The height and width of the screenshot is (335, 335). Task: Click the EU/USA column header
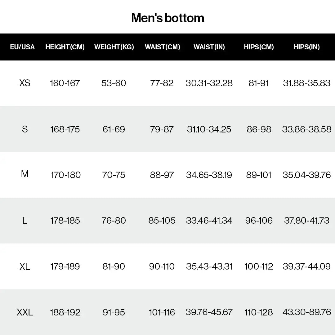[22, 47]
